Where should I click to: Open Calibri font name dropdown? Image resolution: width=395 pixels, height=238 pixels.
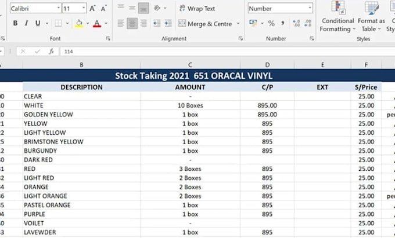pos(58,8)
